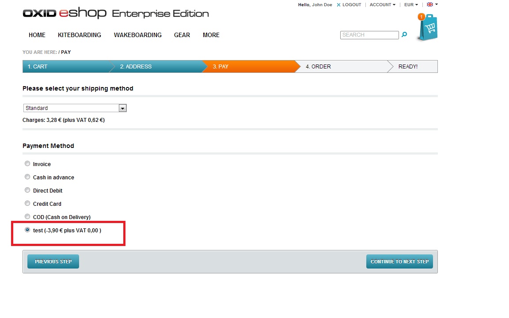Go back to the 1. Cart step
Viewport: 509px width, 318px height.
[x=38, y=67]
